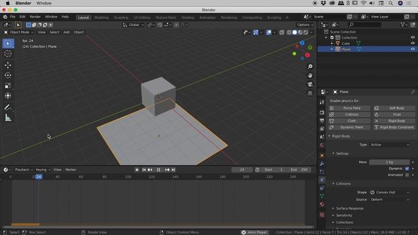Open the File menu
Screen dimensions: 418x235
click(12, 17)
